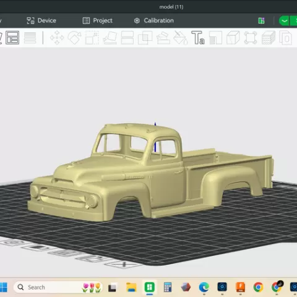The height and width of the screenshot is (297, 297).
Task: Select the paint bucket Color painting tool
Action: (181, 38)
